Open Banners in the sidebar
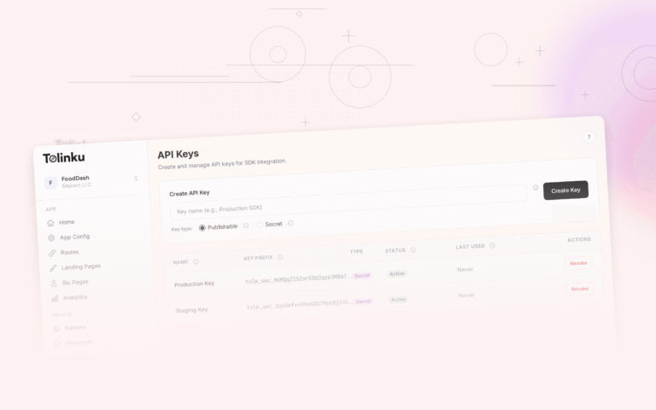Image resolution: width=656 pixels, height=410 pixels. 75,328
